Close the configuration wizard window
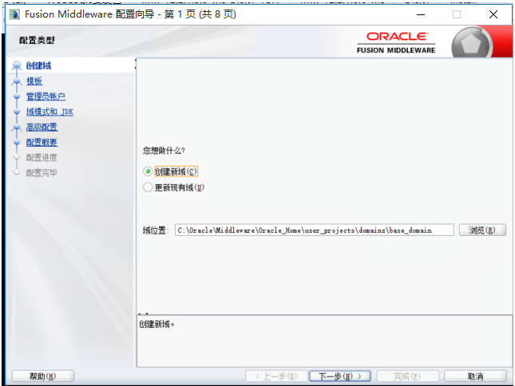Viewport: 515px width, 386px height. point(493,14)
